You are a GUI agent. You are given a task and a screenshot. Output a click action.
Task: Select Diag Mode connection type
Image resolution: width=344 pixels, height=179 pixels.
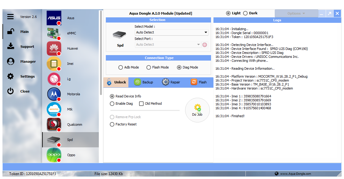188,67
